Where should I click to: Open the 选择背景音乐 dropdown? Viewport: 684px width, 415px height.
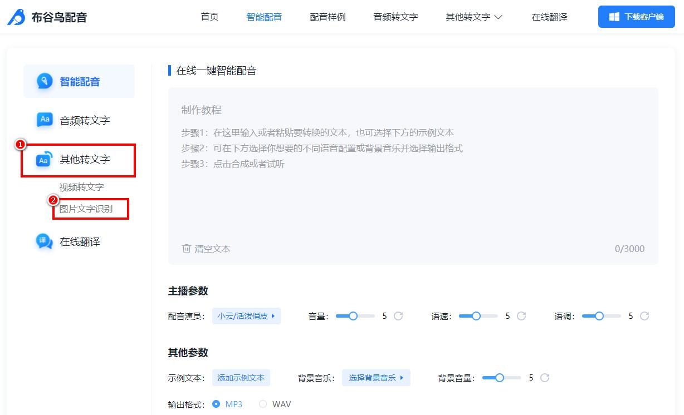point(376,378)
